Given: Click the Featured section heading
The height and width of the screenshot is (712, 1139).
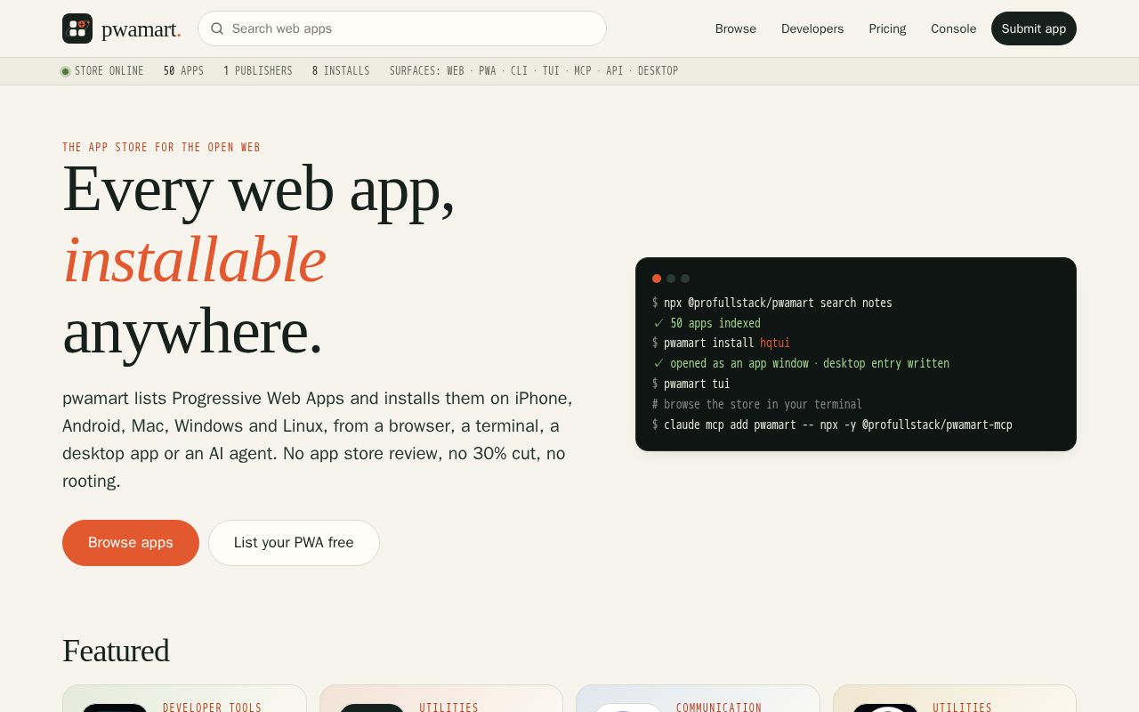Looking at the screenshot, I should click(116, 651).
